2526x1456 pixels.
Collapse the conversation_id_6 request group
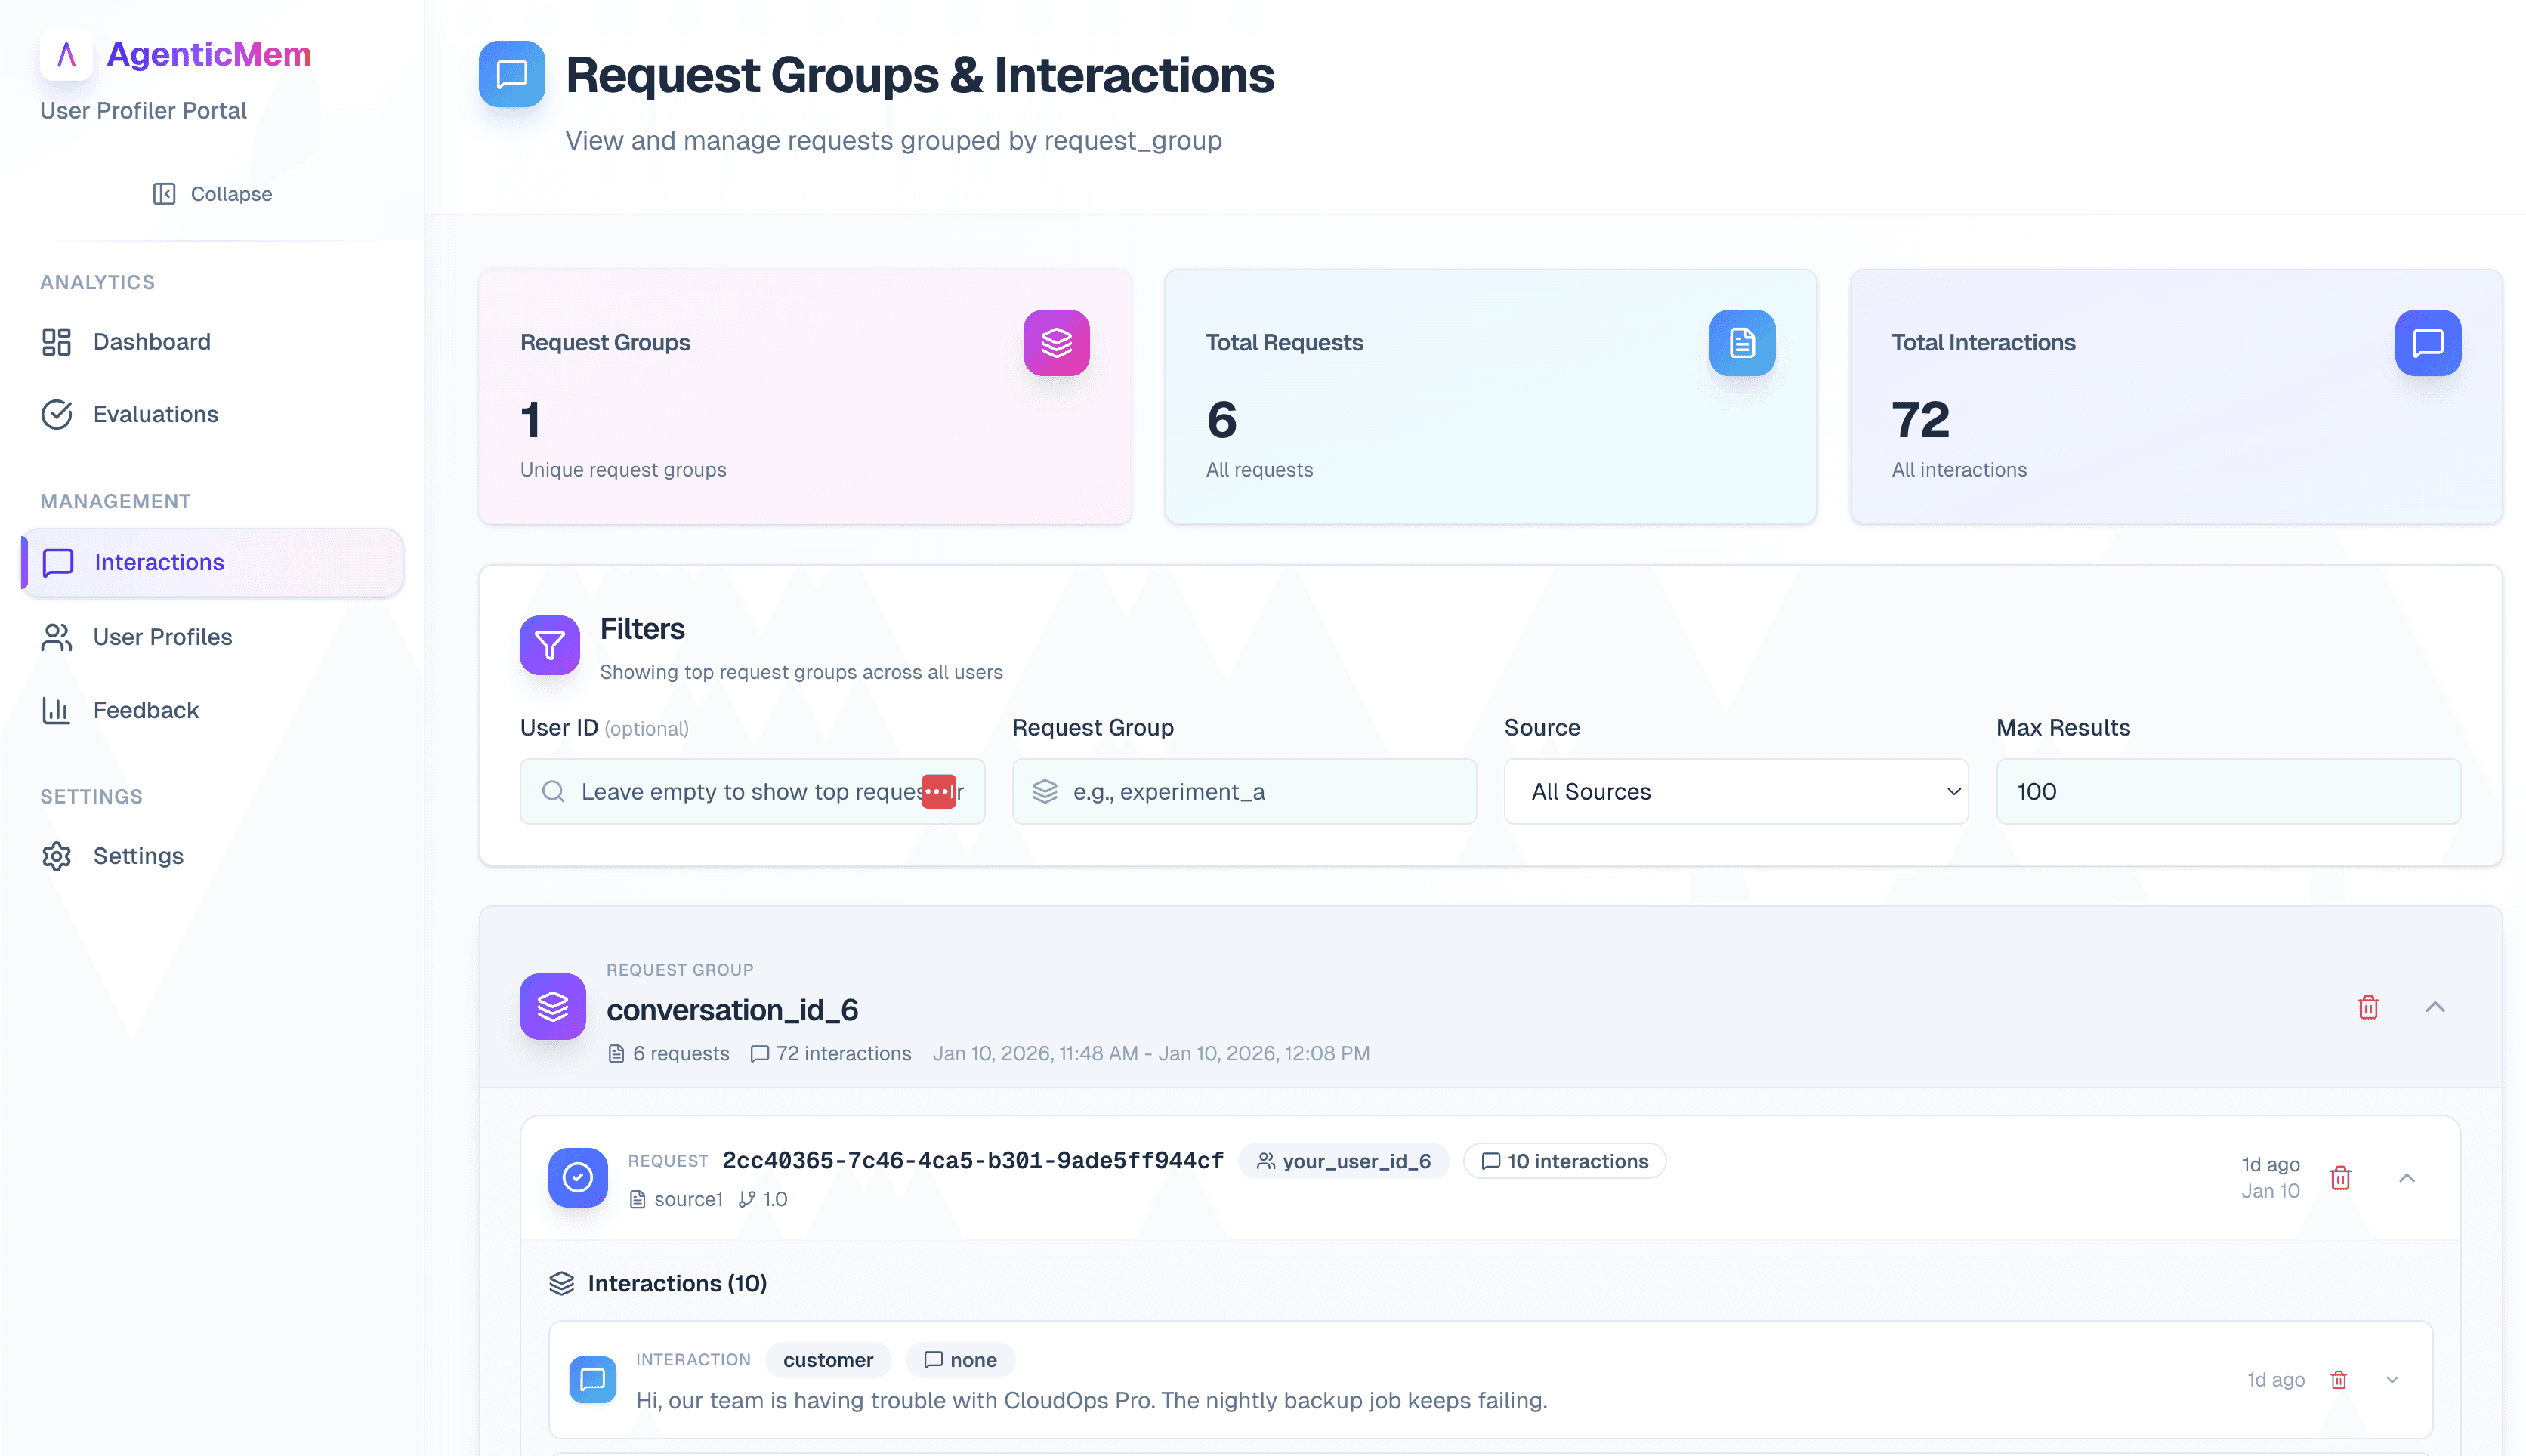[2435, 1007]
